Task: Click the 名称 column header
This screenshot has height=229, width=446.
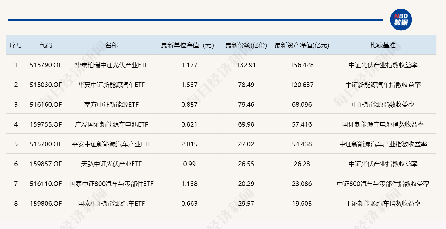Action: pos(112,45)
